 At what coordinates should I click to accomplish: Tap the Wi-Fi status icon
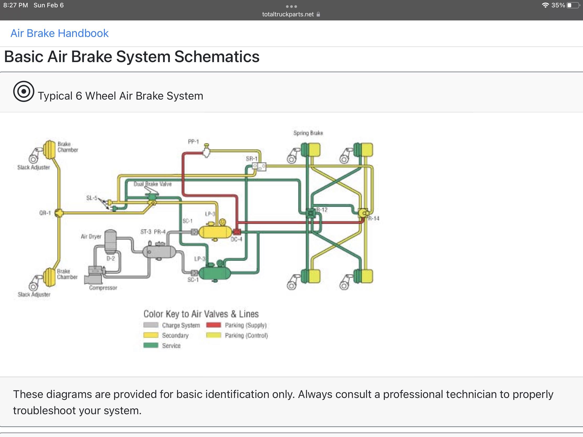545,5
